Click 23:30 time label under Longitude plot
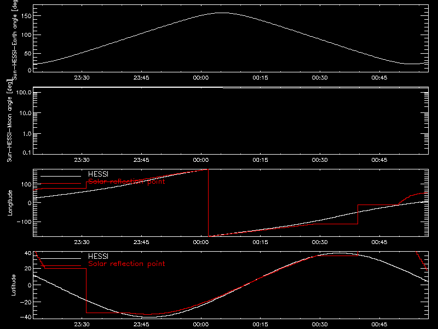This screenshot has width=438, height=329. click(82, 242)
